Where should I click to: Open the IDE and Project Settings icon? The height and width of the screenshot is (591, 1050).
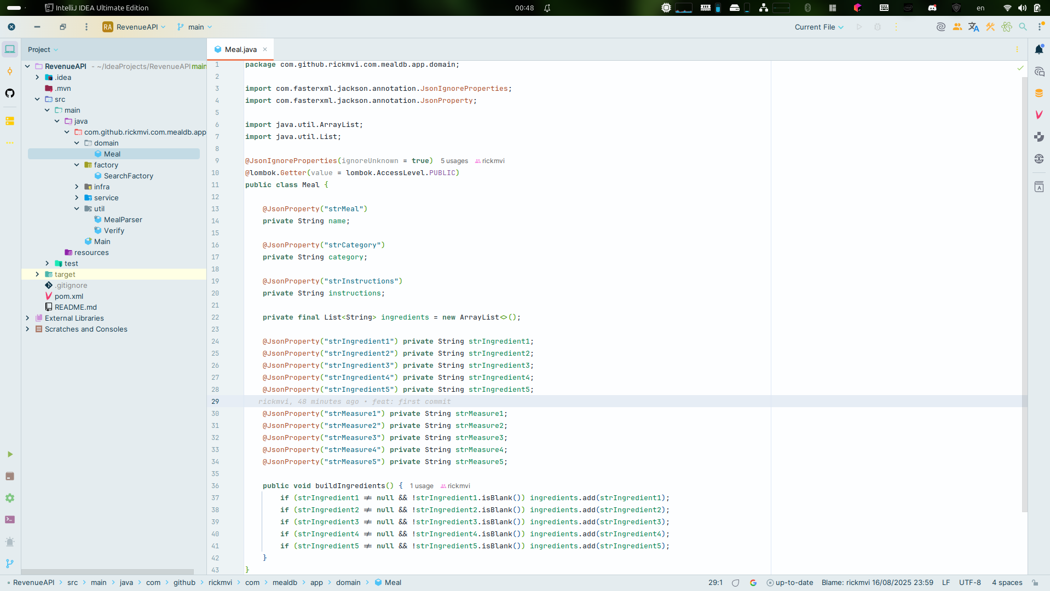pyautogui.click(x=1040, y=27)
